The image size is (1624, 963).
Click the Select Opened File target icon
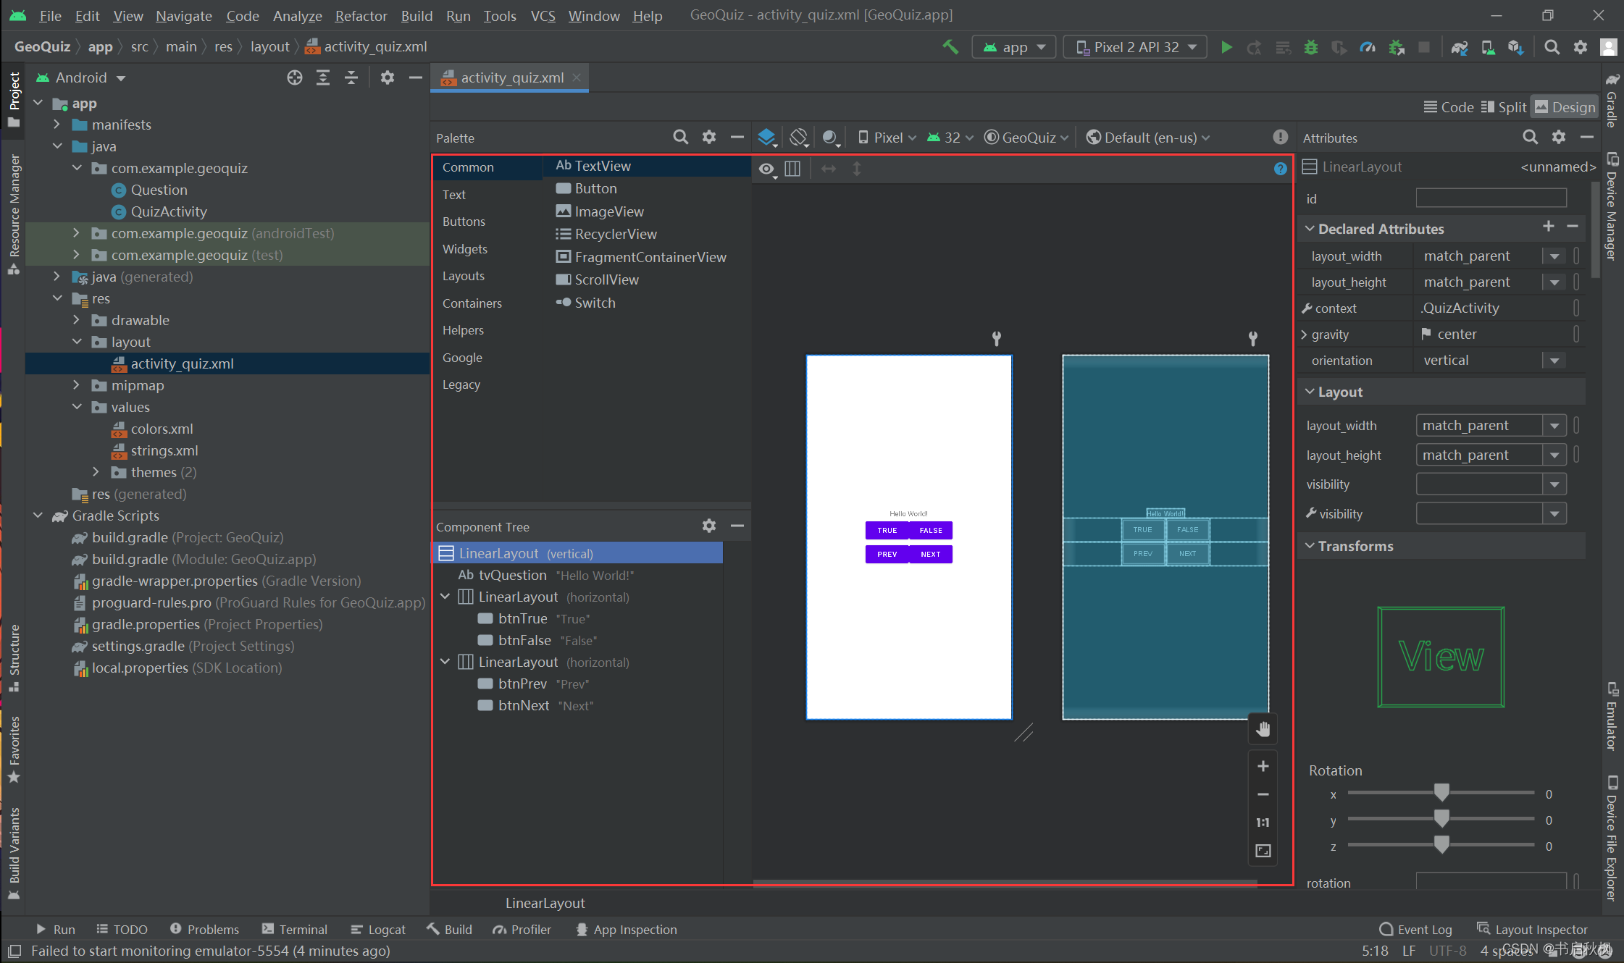(295, 77)
